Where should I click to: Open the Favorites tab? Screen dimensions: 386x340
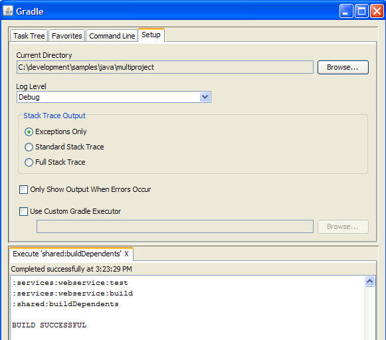click(x=66, y=36)
